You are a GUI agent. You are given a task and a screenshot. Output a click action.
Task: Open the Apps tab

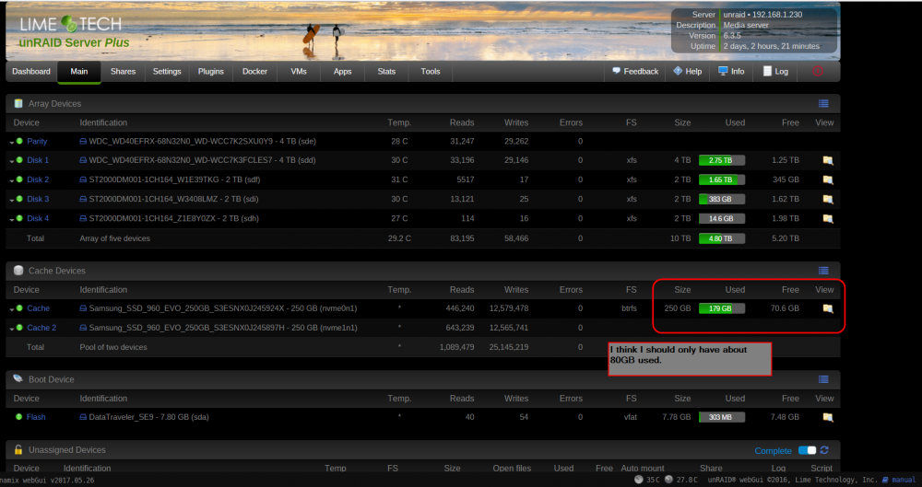tap(342, 71)
